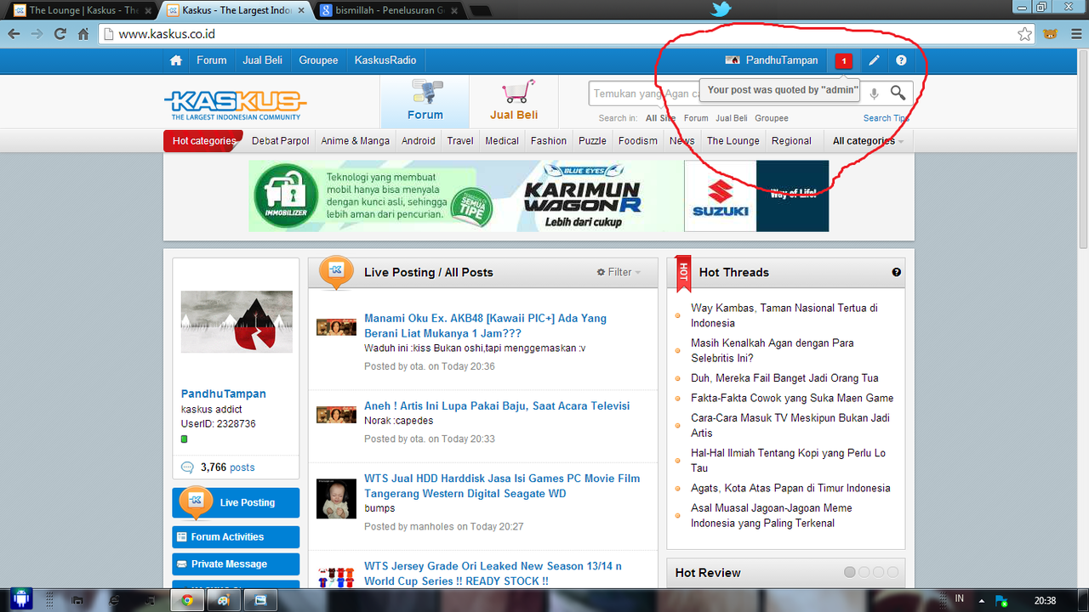Viewport: 1089px width, 612px height.
Task: Click the browser home button
Action: (83, 34)
